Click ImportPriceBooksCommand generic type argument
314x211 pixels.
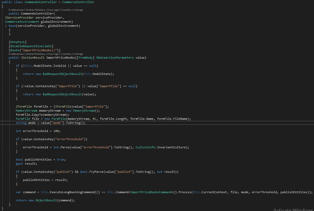click(x=151, y=192)
